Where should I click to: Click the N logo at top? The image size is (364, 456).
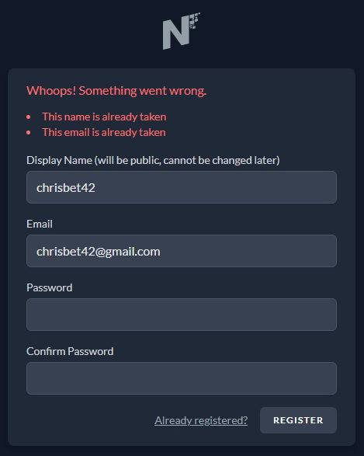point(182,31)
